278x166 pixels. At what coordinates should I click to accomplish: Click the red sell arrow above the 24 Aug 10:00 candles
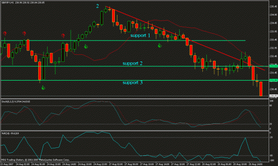(x=63, y=36)
